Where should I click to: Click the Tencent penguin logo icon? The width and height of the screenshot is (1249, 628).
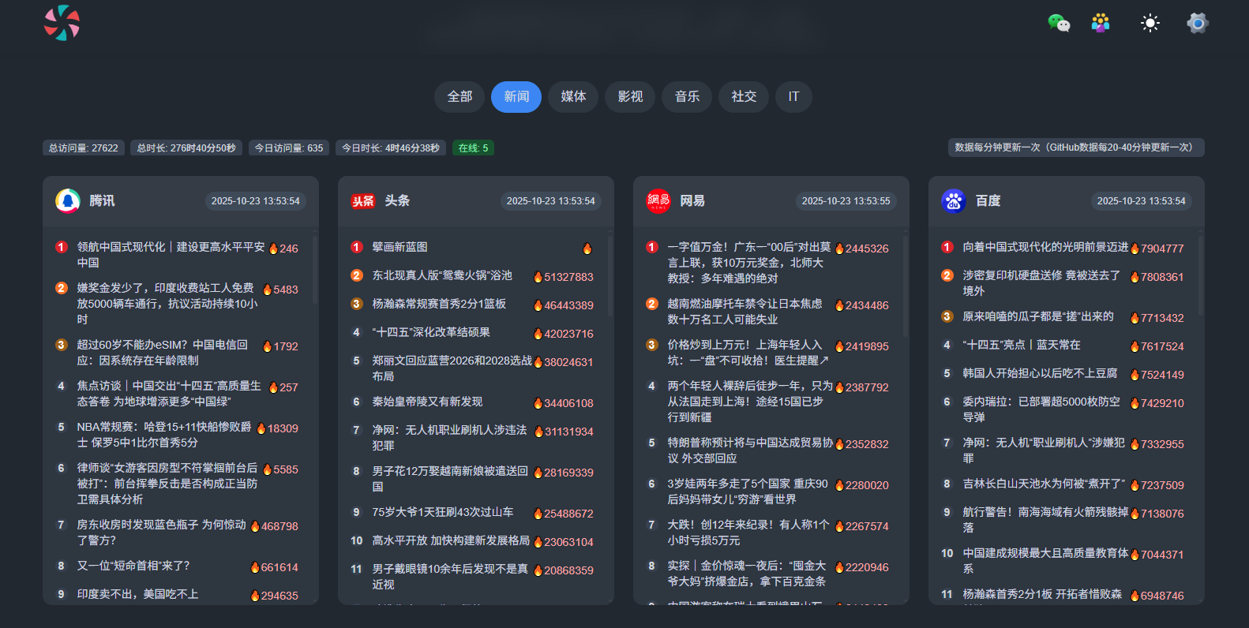pos(68,201)
